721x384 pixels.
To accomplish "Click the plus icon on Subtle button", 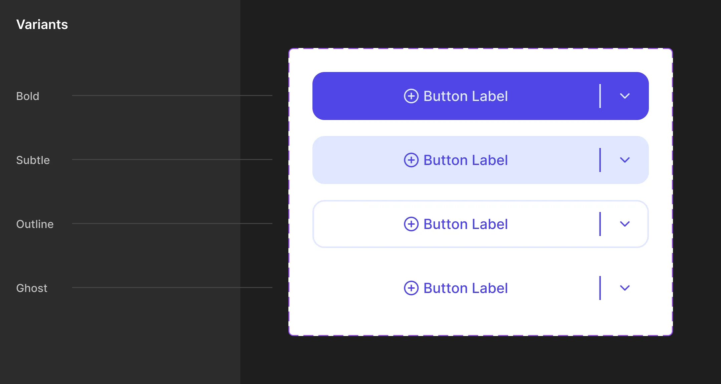I will click(x=411, y=160).
